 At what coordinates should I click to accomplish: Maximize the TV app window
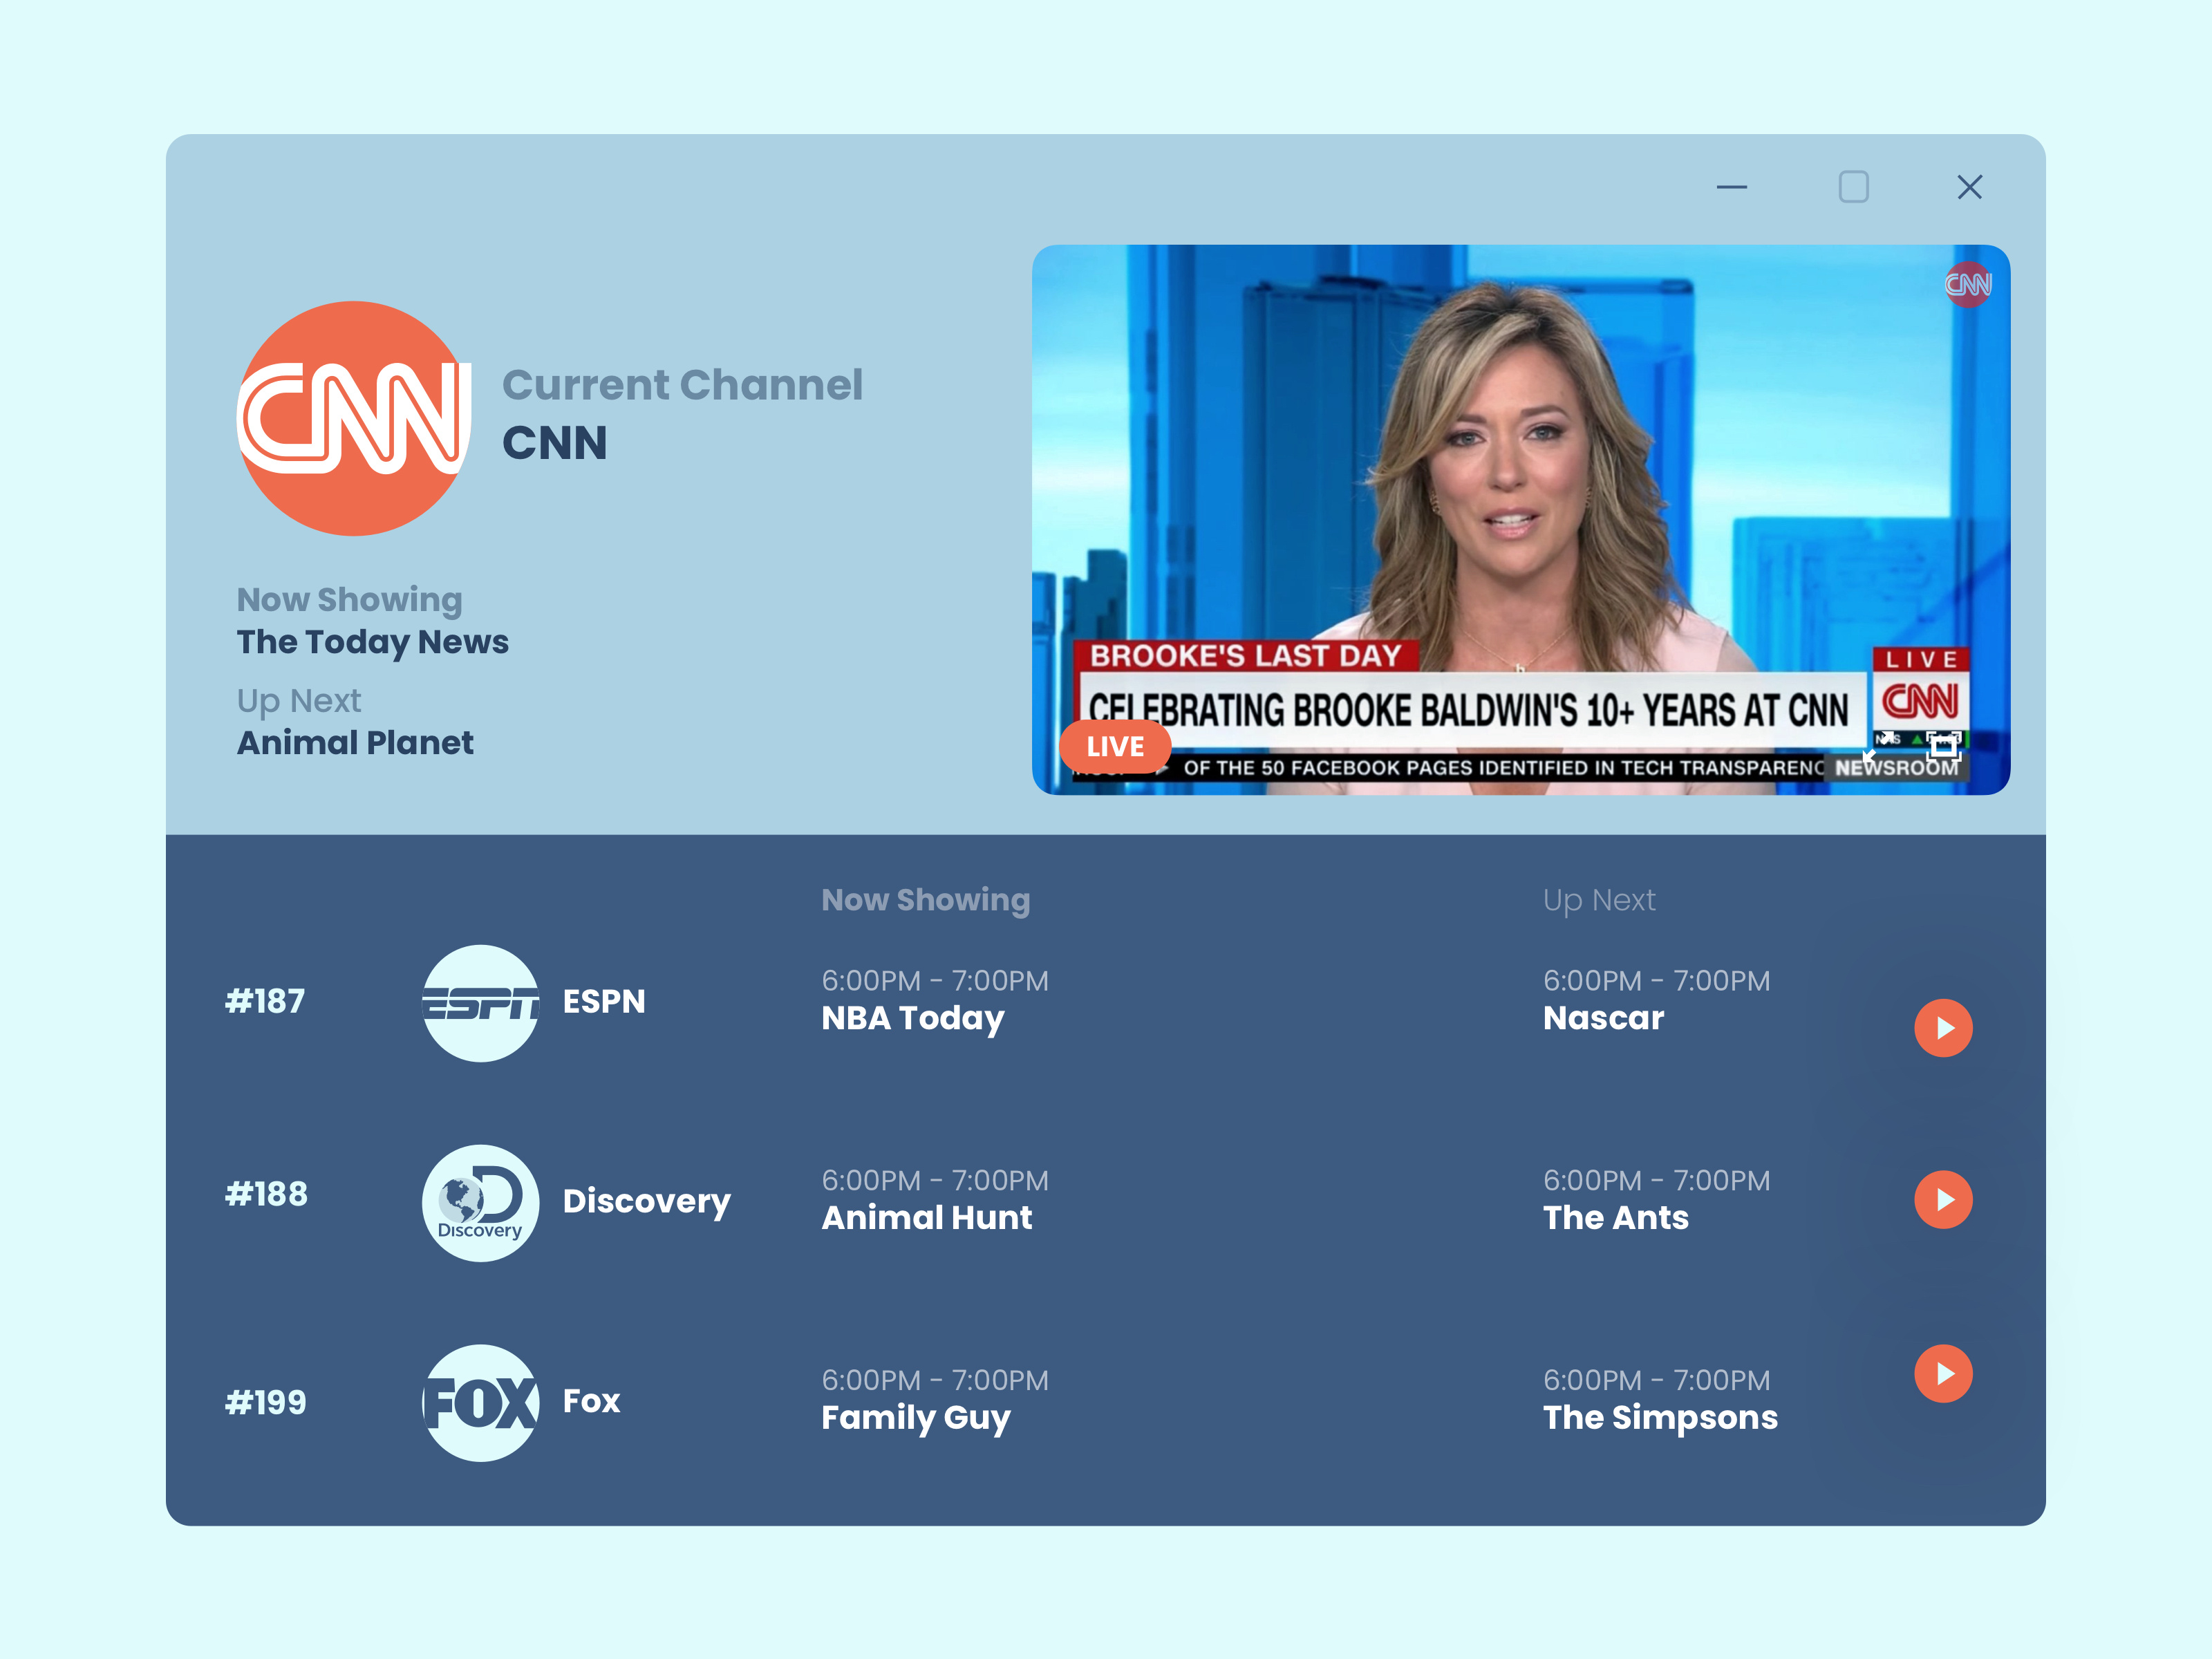coord(1853,187)
